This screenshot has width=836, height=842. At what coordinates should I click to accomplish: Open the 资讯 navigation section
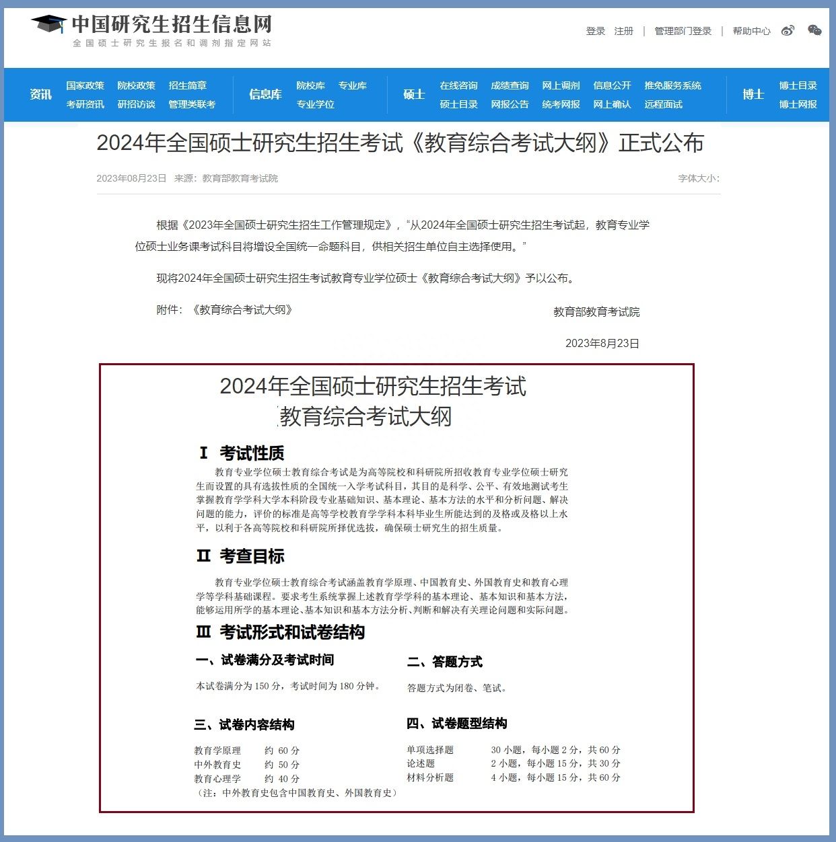click(x=40, y=94)
